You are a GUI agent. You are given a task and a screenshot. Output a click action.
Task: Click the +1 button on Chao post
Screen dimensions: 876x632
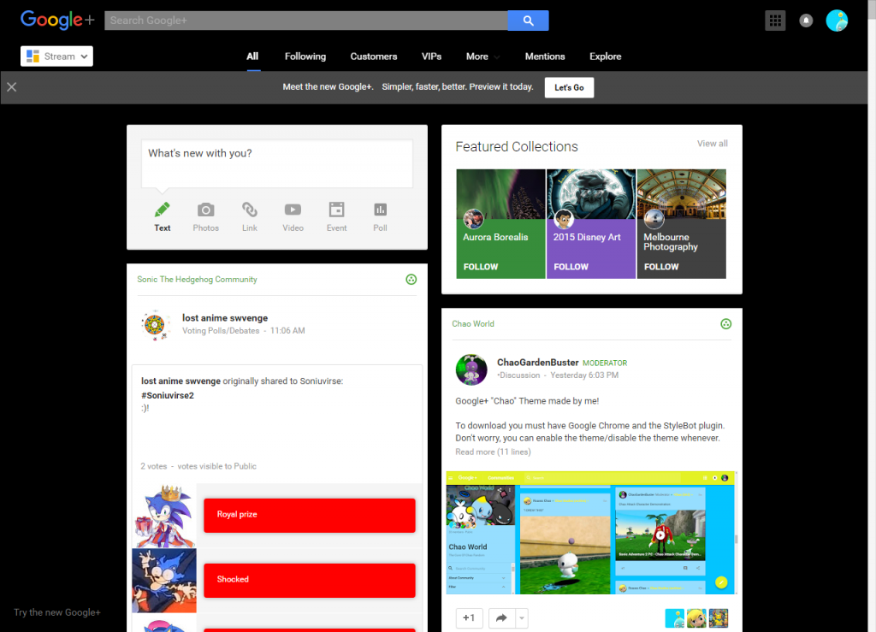469,618
